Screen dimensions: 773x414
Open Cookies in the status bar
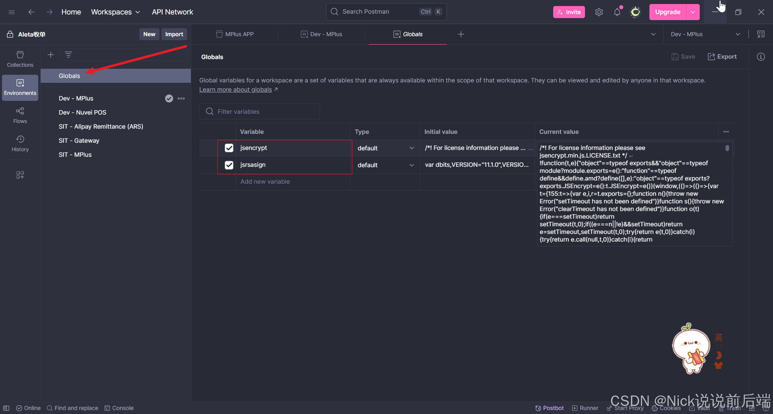tap(666, 408)
